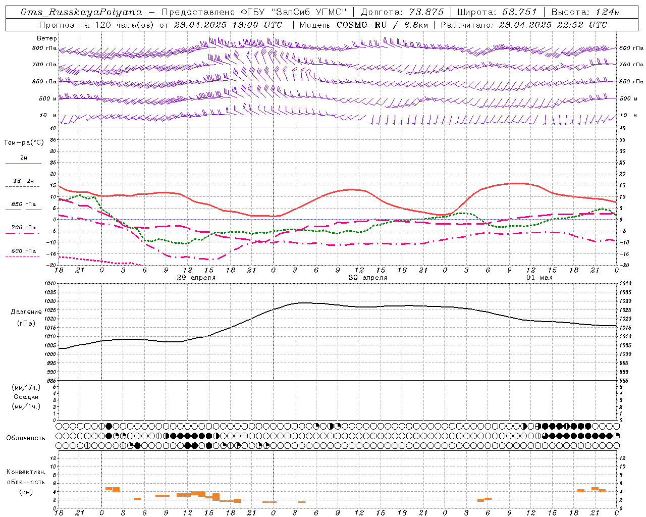This screenshot has height=517, width=646.
Task: Click the Ветер panel label
Action: click(x=47, y=38)
